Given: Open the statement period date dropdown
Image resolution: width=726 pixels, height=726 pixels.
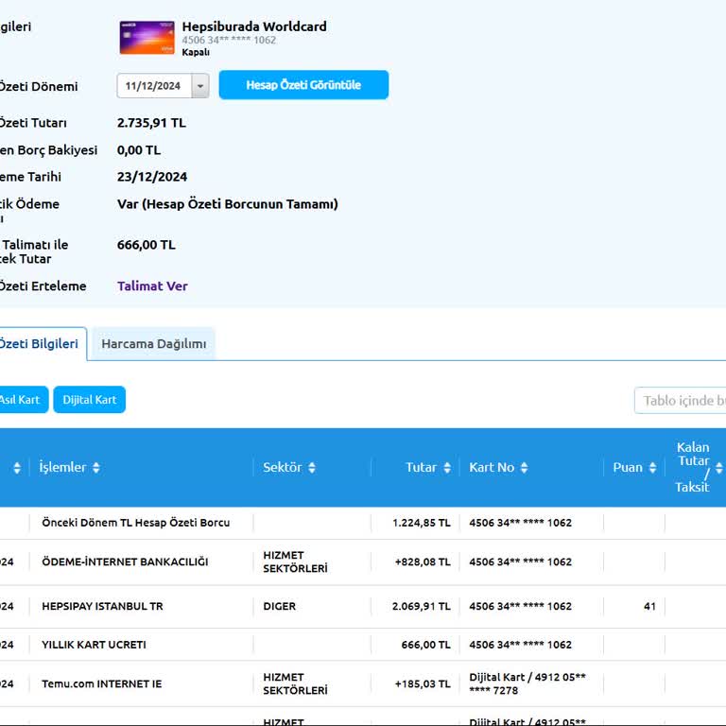Looking at the screenshot, I should click(199, 86).
